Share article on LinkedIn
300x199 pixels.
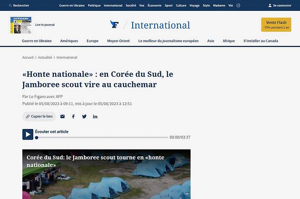click(x=95, y=116)
